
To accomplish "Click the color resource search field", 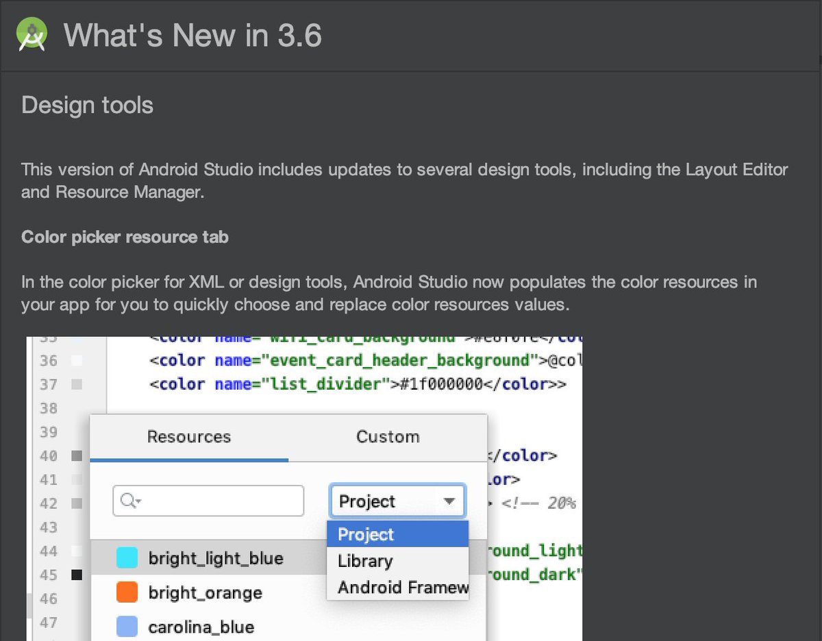I will (208, 501).
